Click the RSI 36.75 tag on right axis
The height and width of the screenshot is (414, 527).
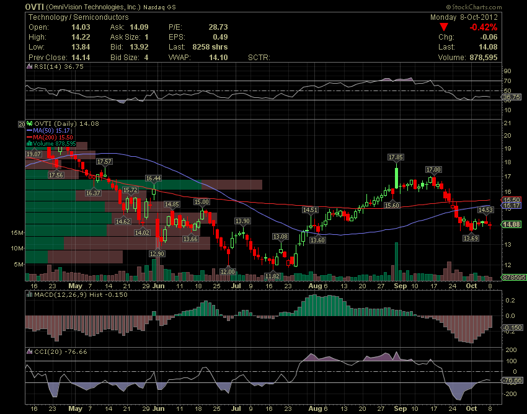tap(511, 97)
